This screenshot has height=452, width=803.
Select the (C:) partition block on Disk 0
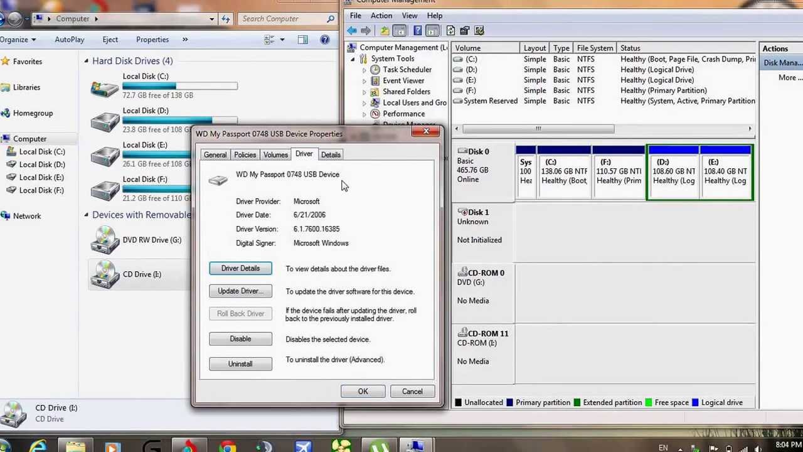point(563,173)
